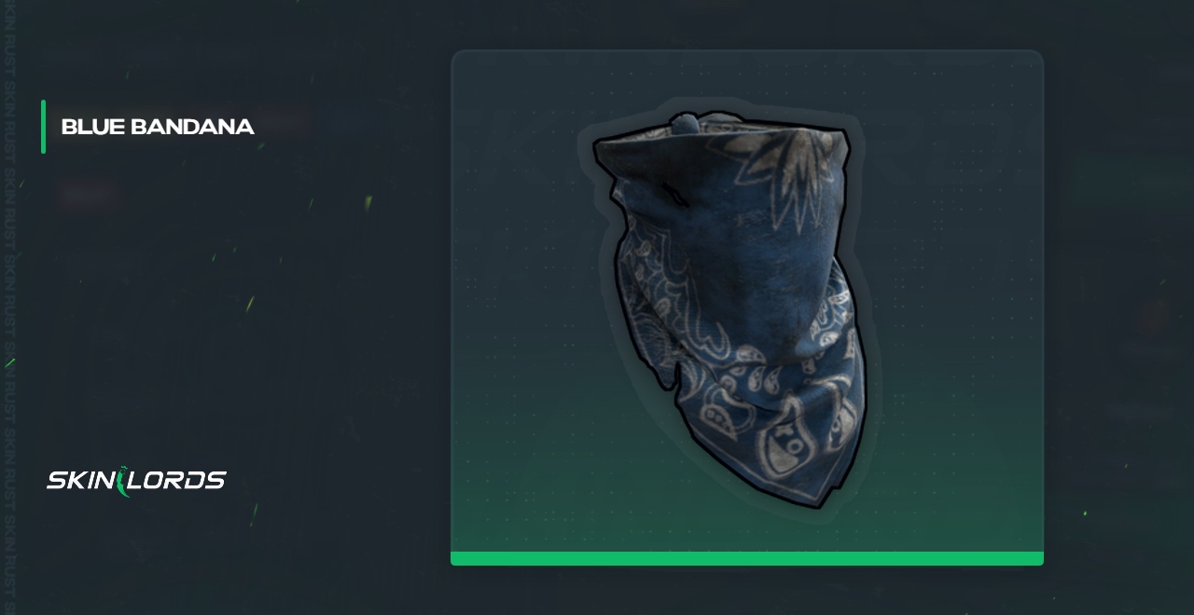This screenshot has width=1194, height=615.
Task: Click the blurred orange avatar on right side
Action: tap(1154, 318)
